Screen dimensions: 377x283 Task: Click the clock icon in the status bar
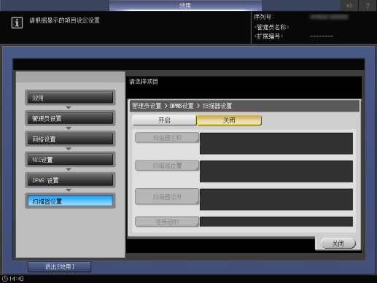5,279
